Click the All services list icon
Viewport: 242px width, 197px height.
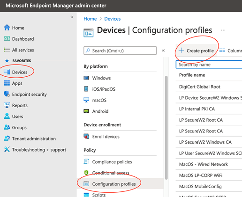tap(7, 50)
